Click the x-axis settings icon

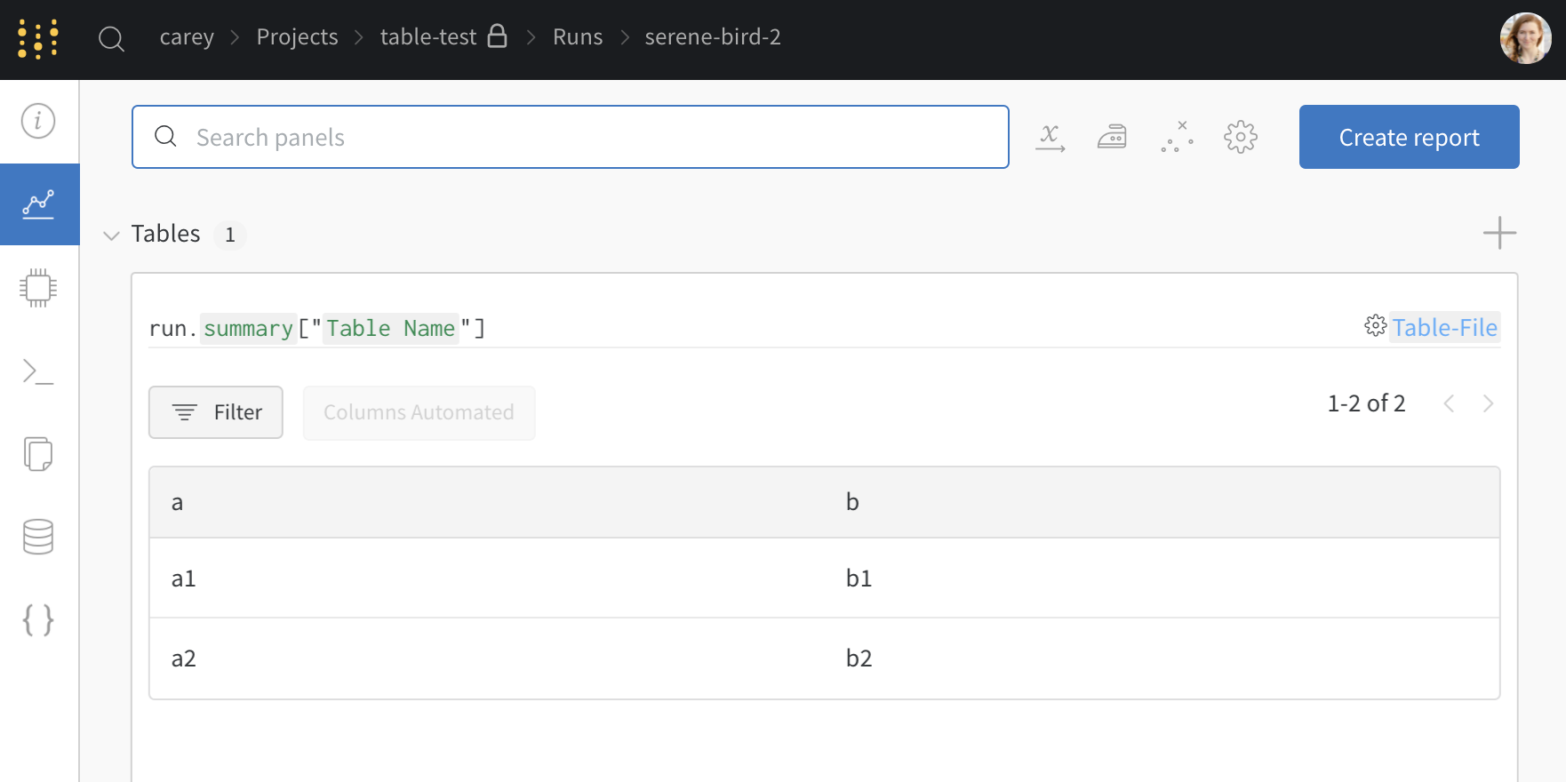click(1051, 138)
